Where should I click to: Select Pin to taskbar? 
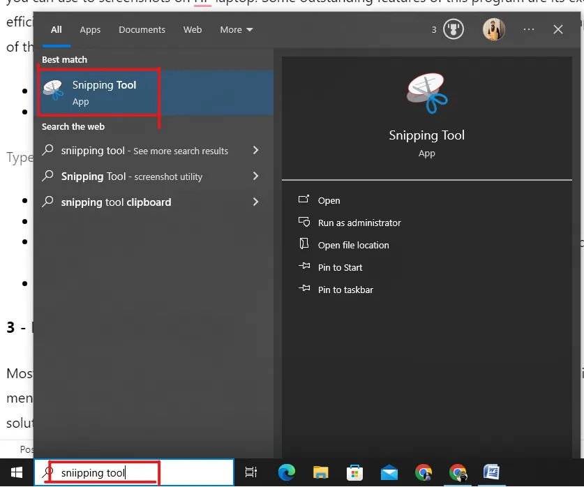345,290
